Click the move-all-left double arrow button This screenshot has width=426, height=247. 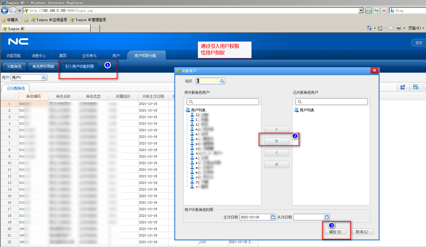(276, 164)
